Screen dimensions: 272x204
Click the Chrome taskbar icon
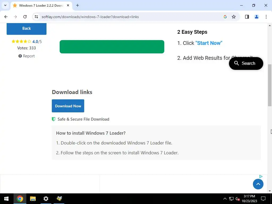pyautogui.click(x=20, y=199)
